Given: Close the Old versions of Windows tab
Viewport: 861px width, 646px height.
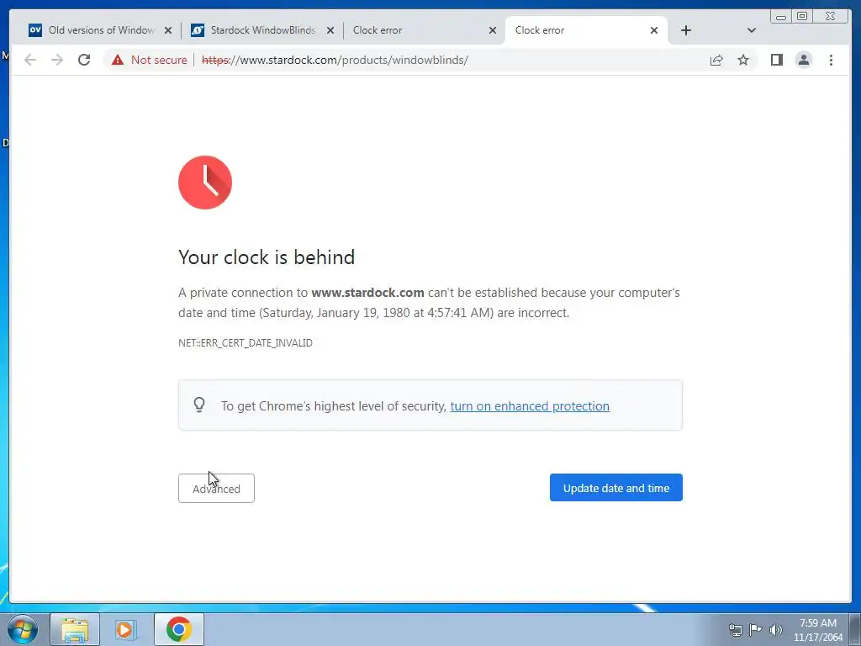Looking at the screenshot, I should 168,31.
